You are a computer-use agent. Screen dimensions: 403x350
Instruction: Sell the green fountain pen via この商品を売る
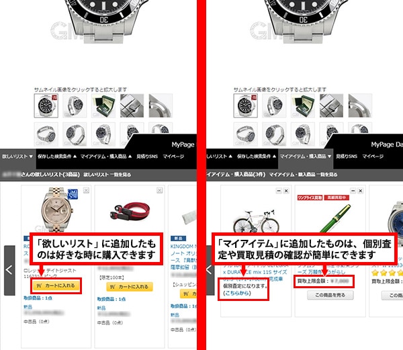(x=330, y=296)
